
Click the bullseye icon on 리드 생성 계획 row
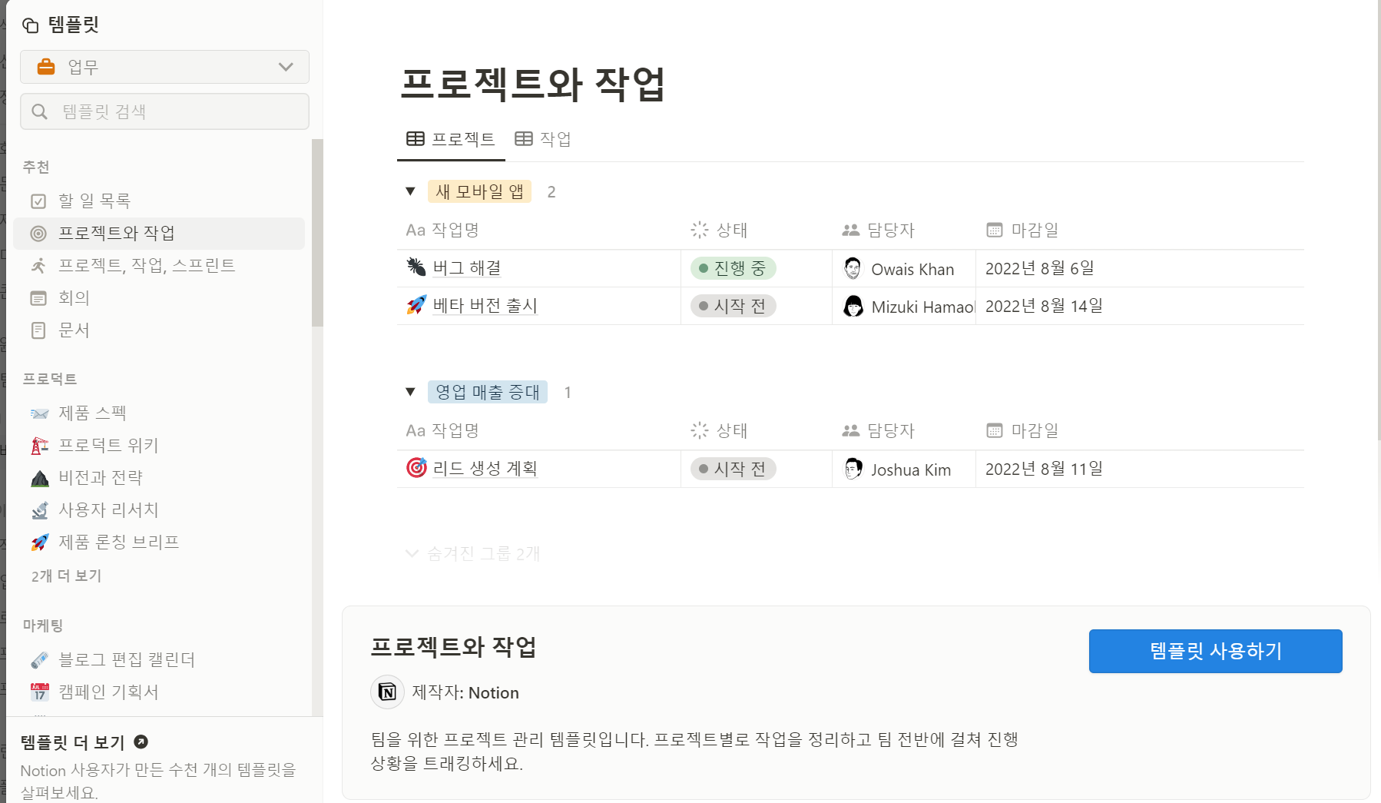pyautogui.click(x=416, y=468)
